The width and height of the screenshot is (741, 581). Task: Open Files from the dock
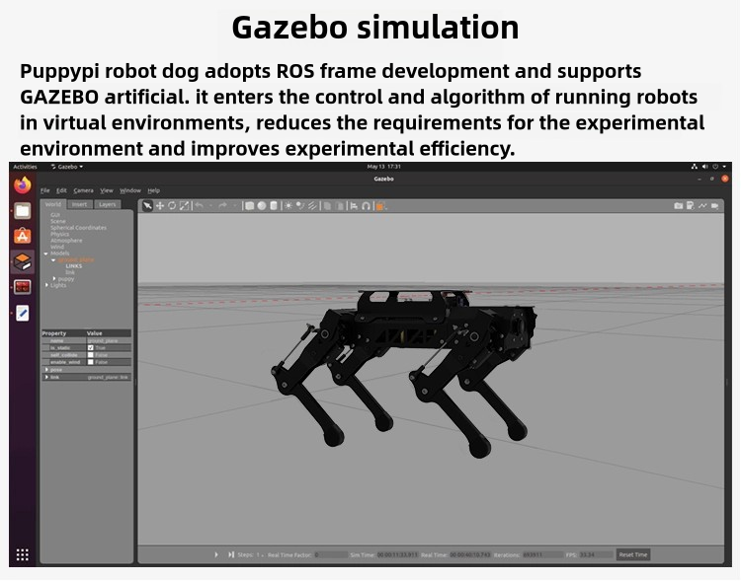(22, 210)
